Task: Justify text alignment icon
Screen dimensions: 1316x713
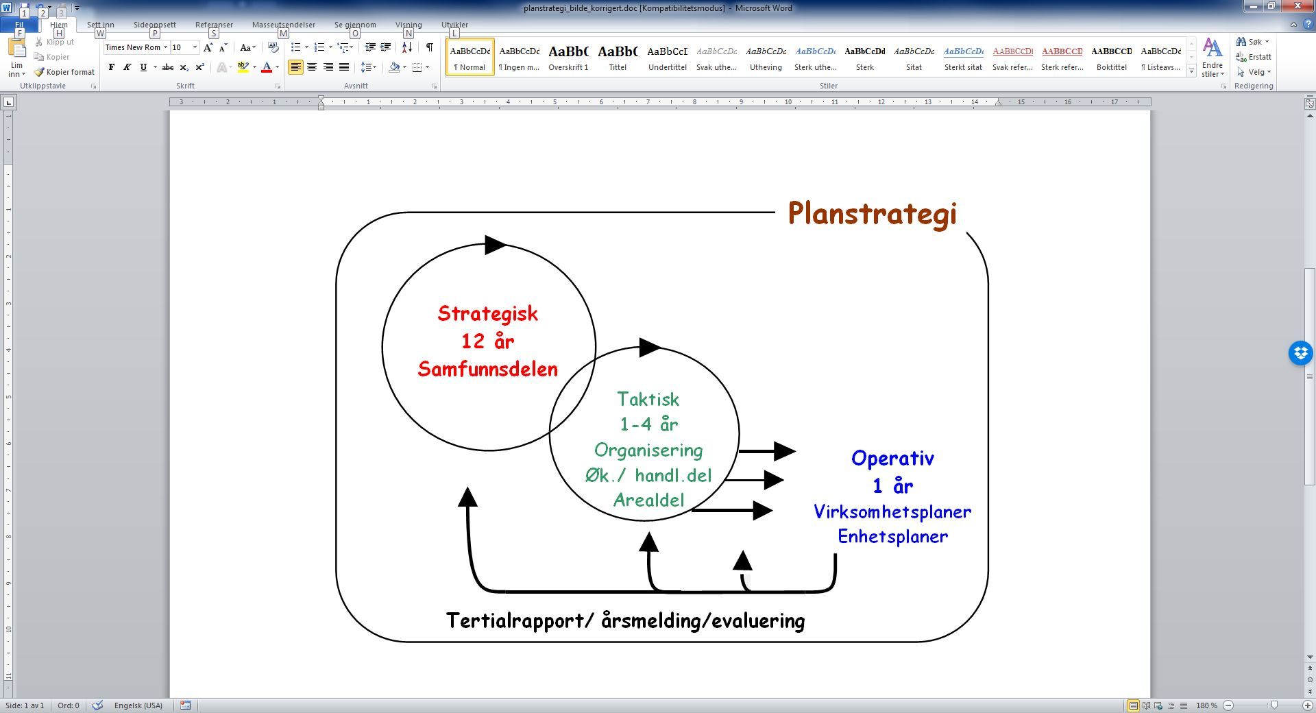Action: tap(344, 67)
